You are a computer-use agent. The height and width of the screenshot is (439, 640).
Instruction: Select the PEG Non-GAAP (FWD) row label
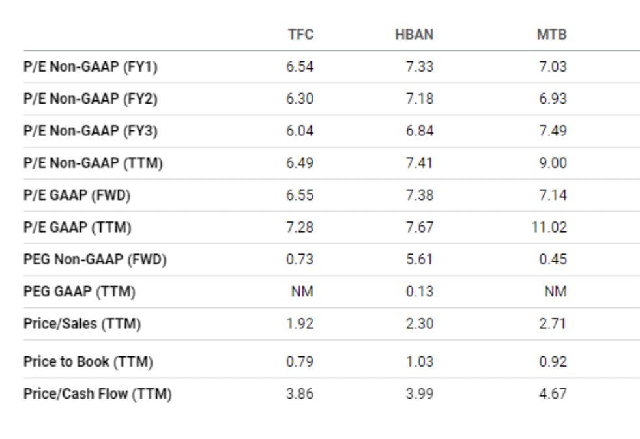click(95, 259)
